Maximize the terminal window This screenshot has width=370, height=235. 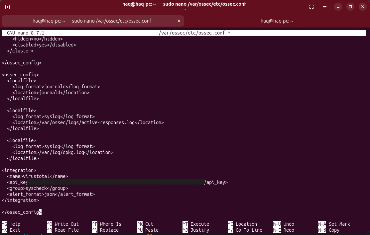point(350,7)
